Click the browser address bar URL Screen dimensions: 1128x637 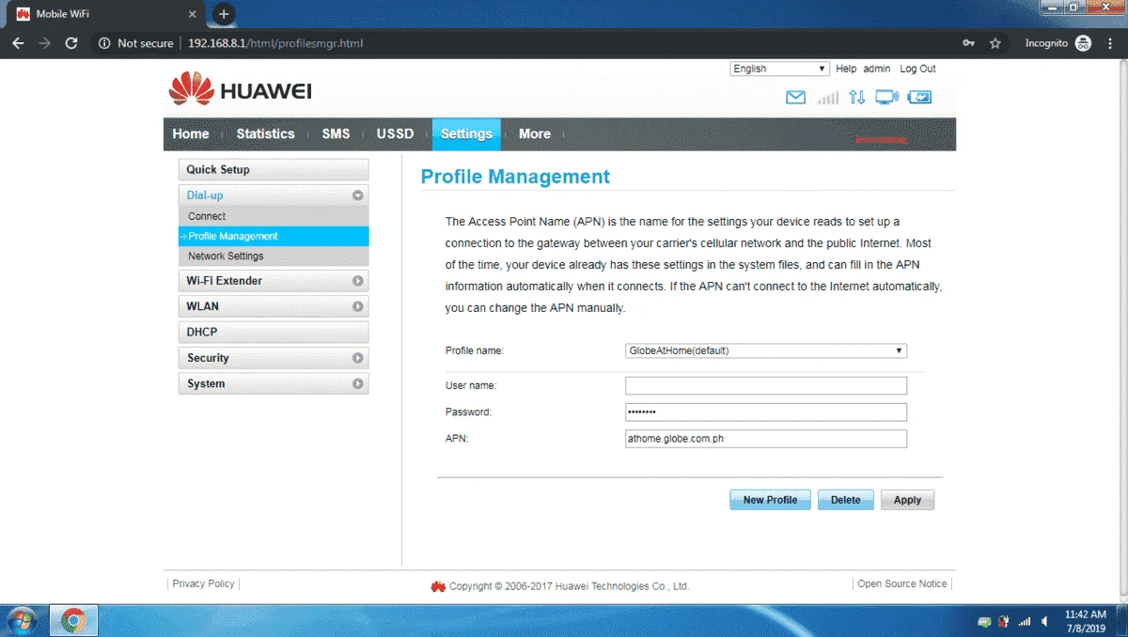click(275, 43)
